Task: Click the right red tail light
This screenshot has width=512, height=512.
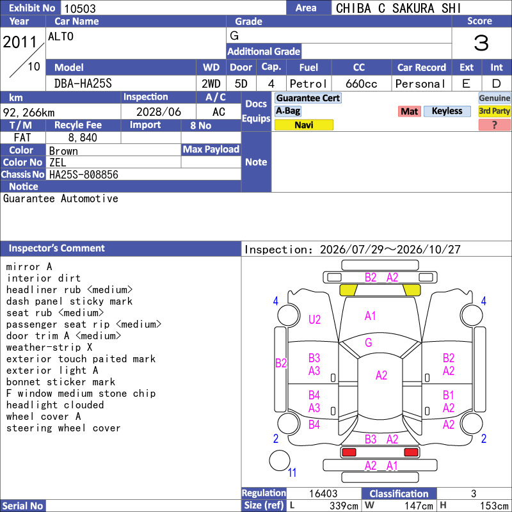Action: [411, 452]
